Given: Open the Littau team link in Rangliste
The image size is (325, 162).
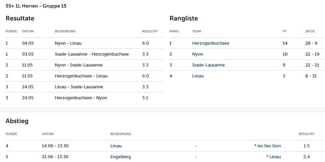Looking at the screenshot, I should tap(198, 76).
